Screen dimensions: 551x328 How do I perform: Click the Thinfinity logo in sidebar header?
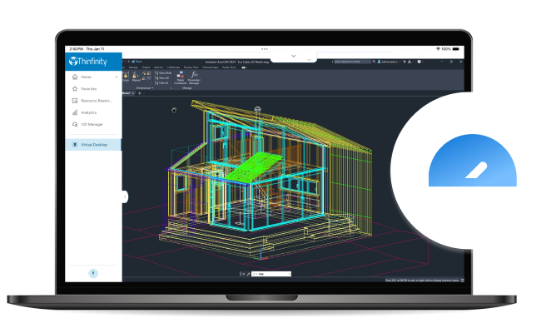coord(88,62)
